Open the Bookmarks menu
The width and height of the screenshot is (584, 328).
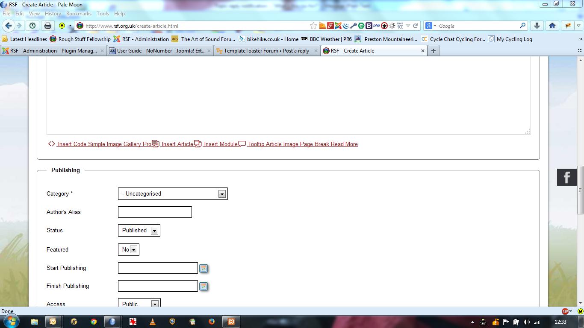(79, 14)
